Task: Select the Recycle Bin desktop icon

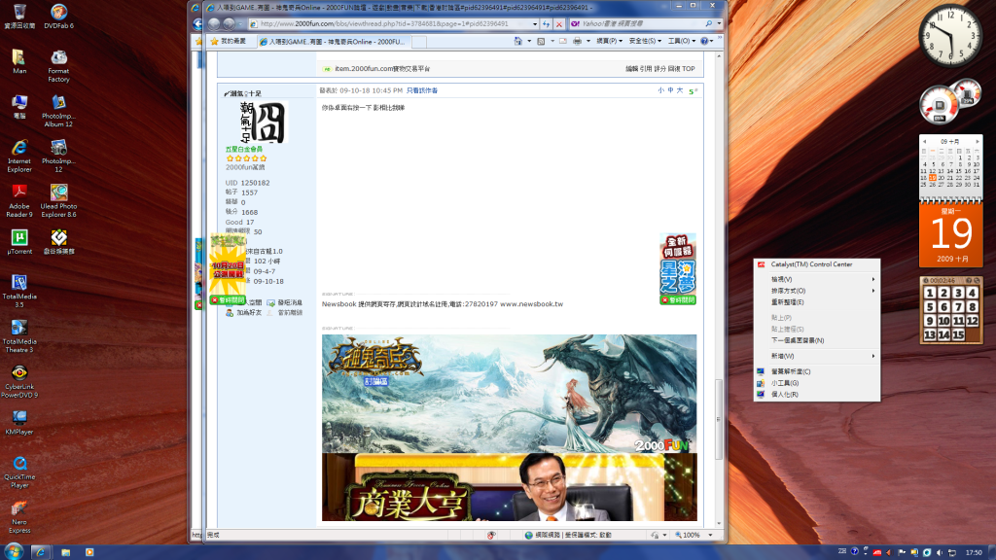Action: tap(19, 17)
